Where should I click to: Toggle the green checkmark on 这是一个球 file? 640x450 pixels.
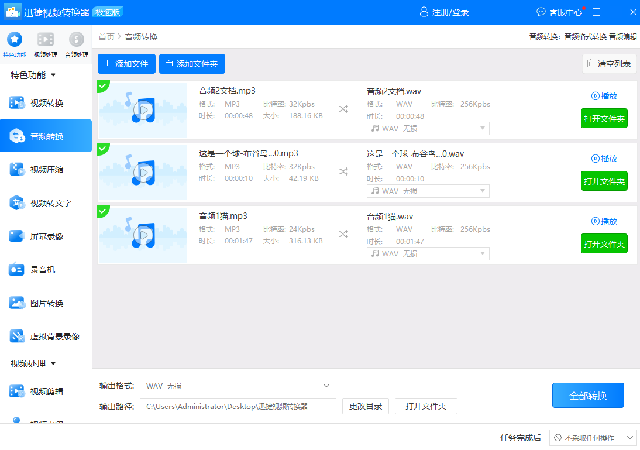[103, 149]
